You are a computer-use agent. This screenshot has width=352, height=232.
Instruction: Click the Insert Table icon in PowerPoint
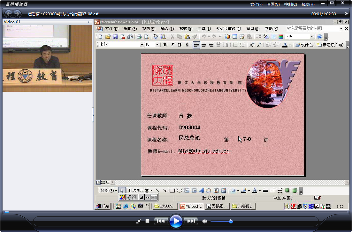click(x=235, y=37)
